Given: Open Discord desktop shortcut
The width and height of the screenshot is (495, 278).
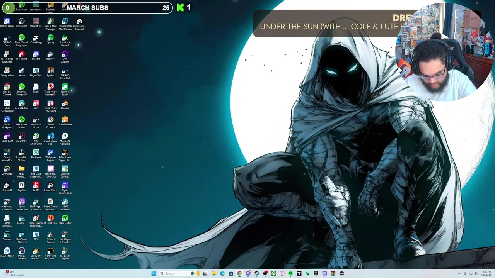Looking at the screenshot, I should [36, 56].
